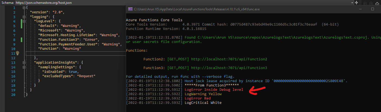
Task: Click the func.exe console window icon
Action: click(x=130, y=9)
